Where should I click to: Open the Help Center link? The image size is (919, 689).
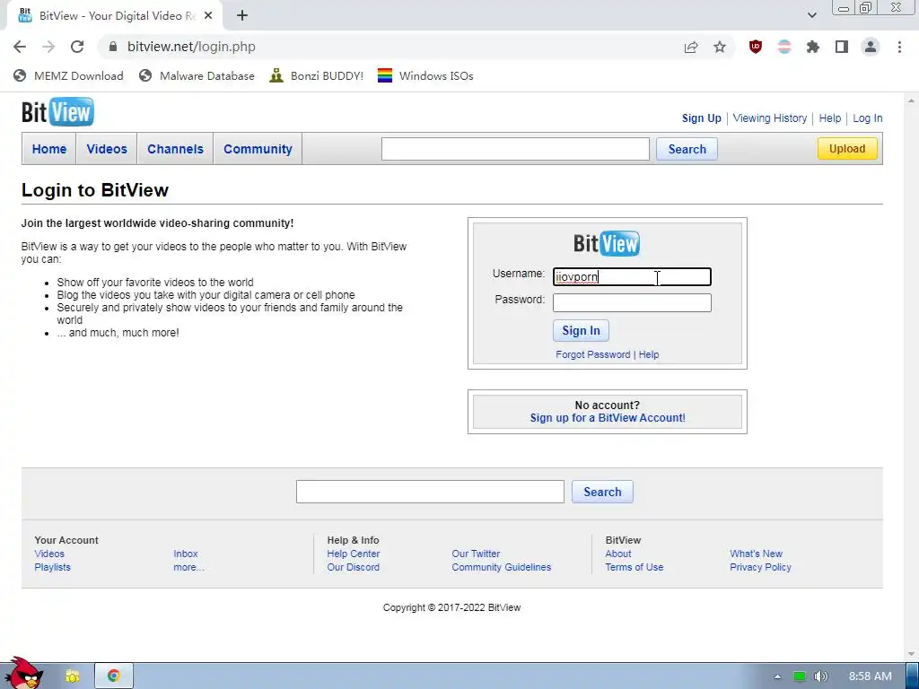(354, 554)
